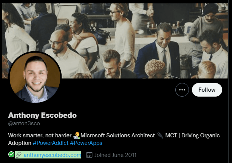Open Anthony Escobedo's circular profile photo

coord(35,77)
